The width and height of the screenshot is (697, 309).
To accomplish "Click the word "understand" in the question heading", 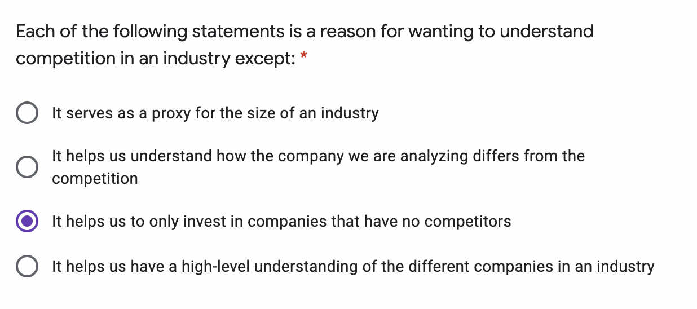I will pyautogui.click(x=546, y=32).
